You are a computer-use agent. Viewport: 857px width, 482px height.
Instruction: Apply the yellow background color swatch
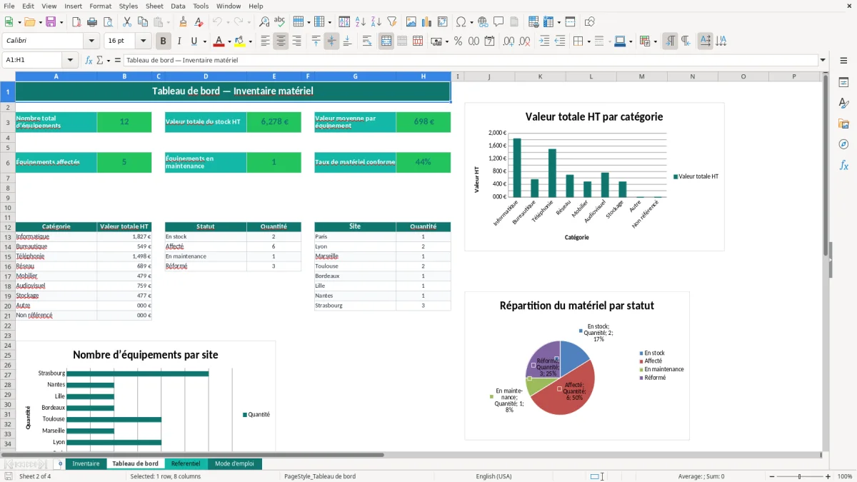pyautogui.click(x=241, y=41)
